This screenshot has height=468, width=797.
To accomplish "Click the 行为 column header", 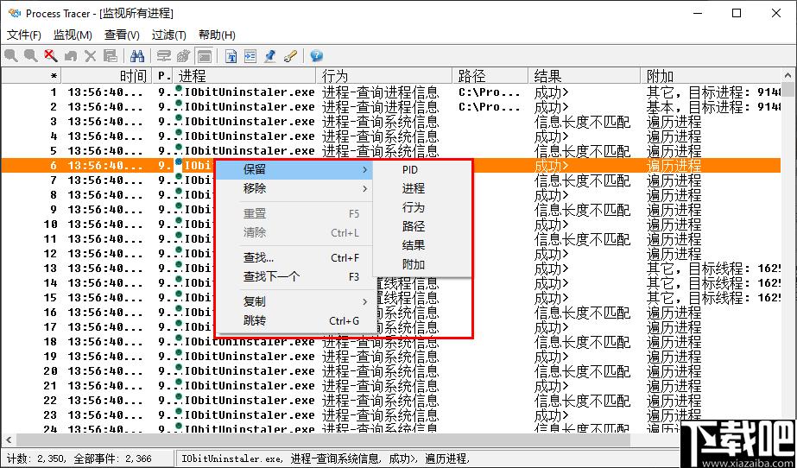I will coord(385,76).
